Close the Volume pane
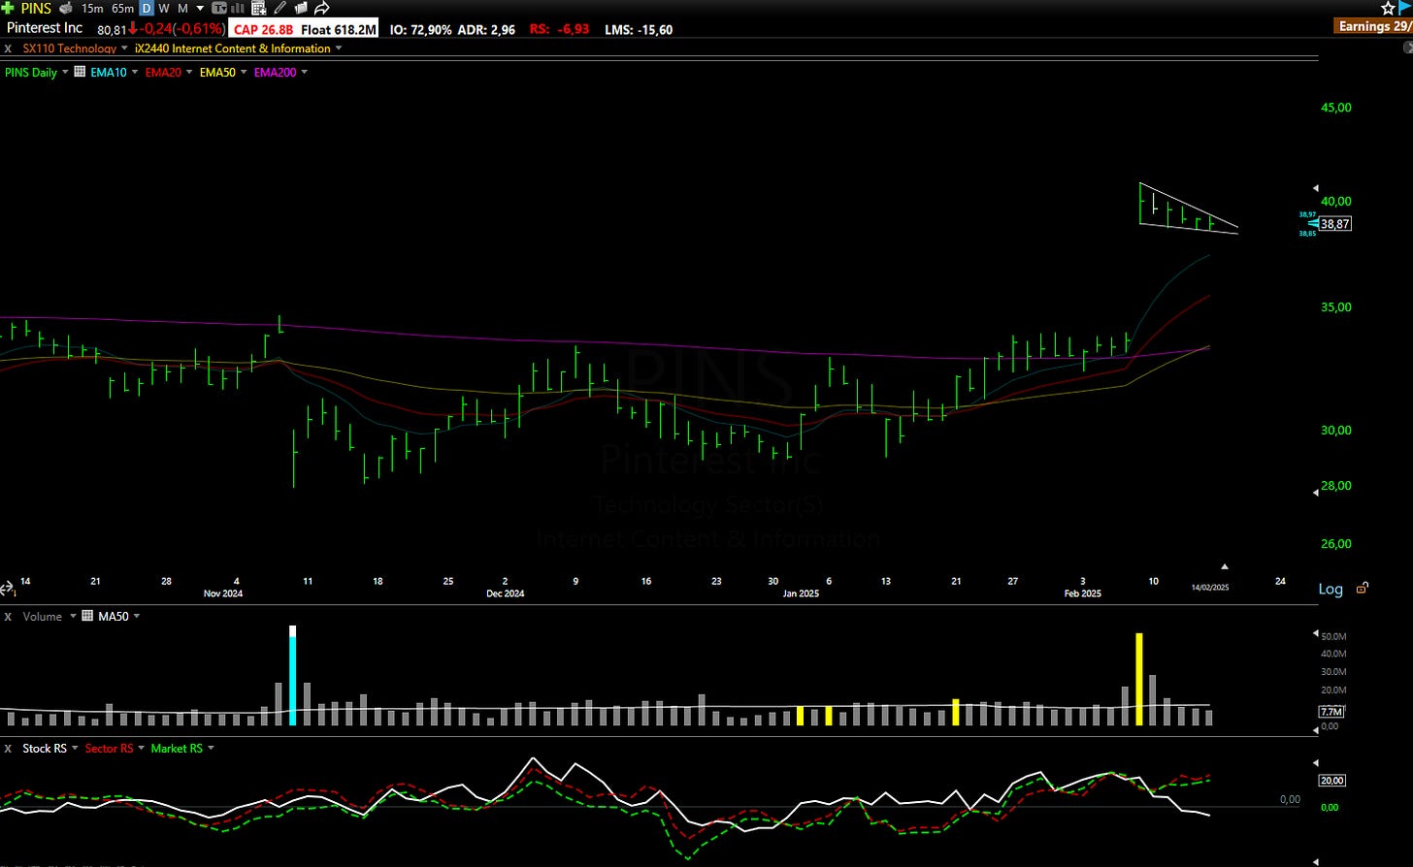Image resolution: width=1413 pixels, height=867 pixels. coord(8,617)
